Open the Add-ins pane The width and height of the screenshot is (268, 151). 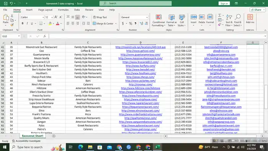(x=250, y=19)
